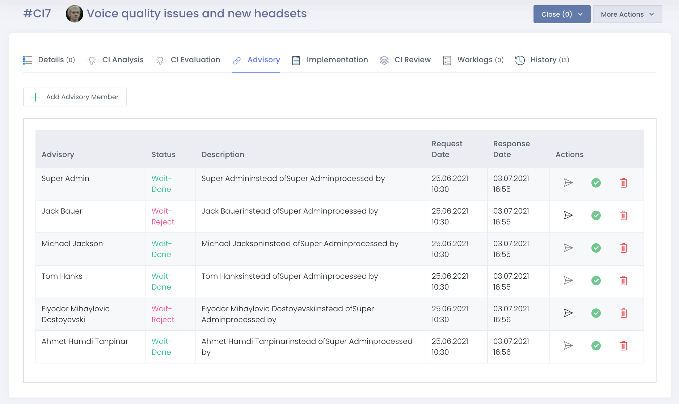The width and height of the screenshot is (679, 404).
Task: Click send icon in Tom Hanks row
Action: 568,281
